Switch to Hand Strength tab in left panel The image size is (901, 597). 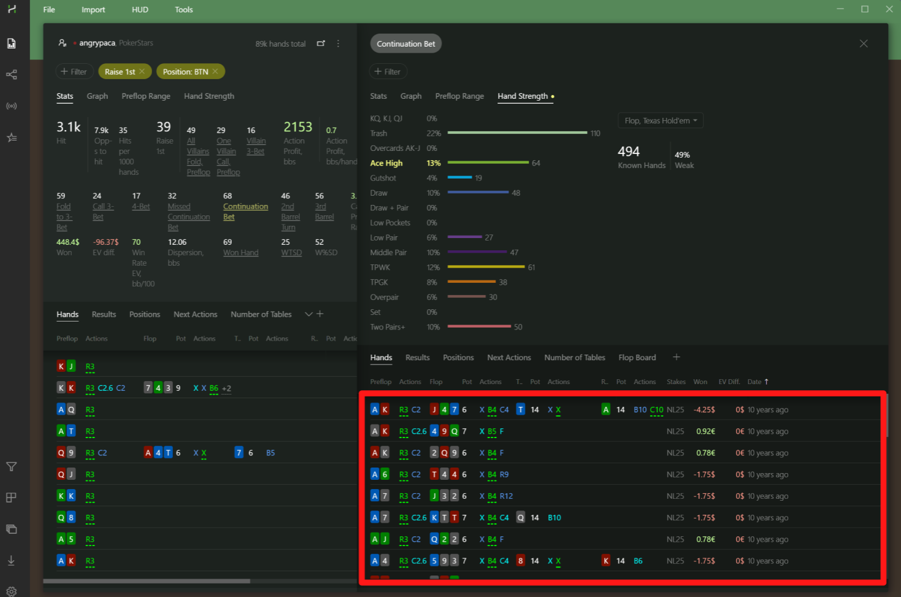pos(209,96)
